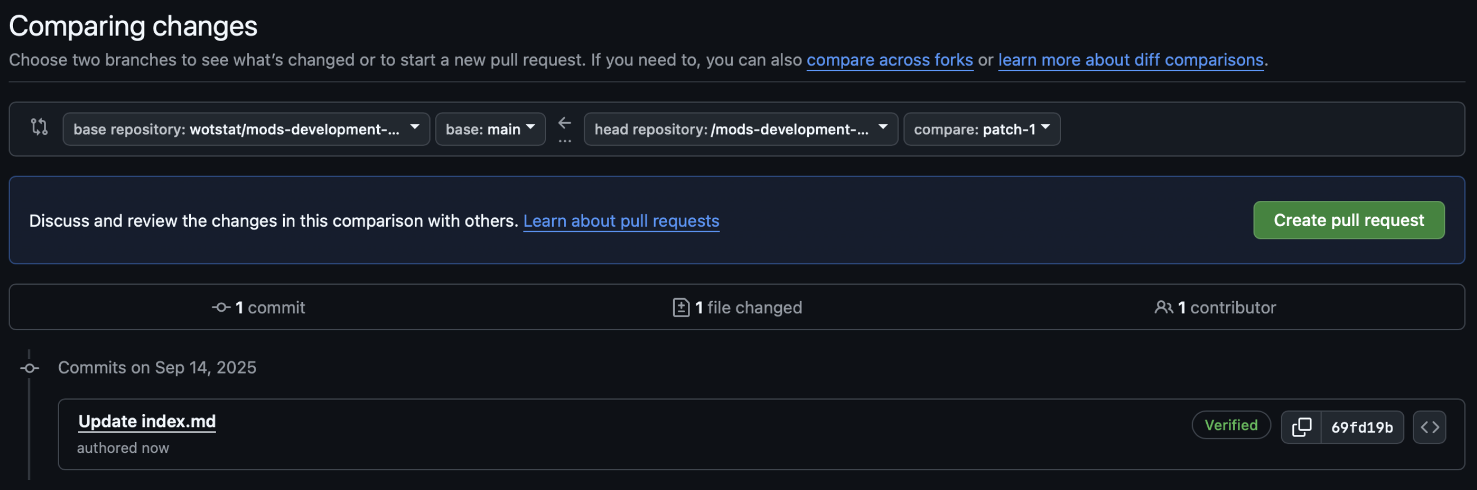
Task: Click the commit timeline dot icon
Action: tap(30, 368)
